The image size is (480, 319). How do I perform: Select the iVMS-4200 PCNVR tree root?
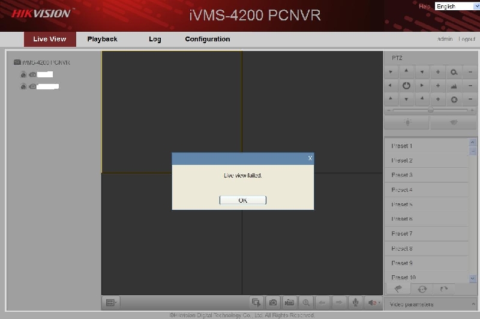click(42, 62)
